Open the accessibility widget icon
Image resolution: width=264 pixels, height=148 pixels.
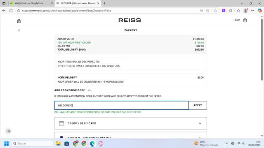click(x=8, y=131)
